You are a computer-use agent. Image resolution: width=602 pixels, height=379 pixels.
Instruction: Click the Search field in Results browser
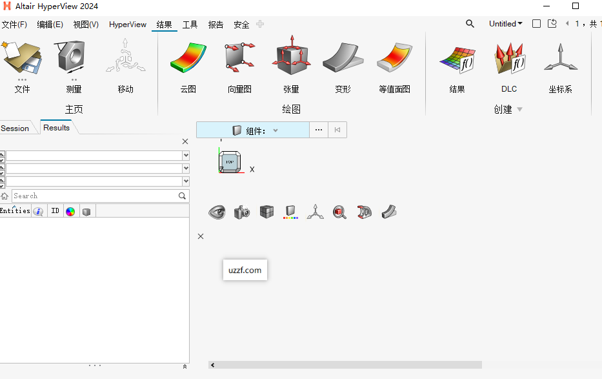pos(94,196)
